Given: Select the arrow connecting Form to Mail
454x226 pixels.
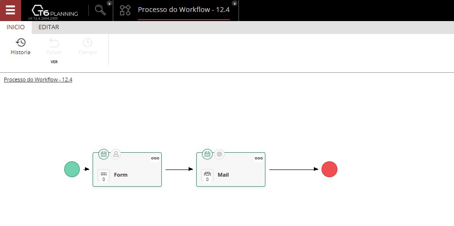Looking at the screenshot, I should (179, 169).
